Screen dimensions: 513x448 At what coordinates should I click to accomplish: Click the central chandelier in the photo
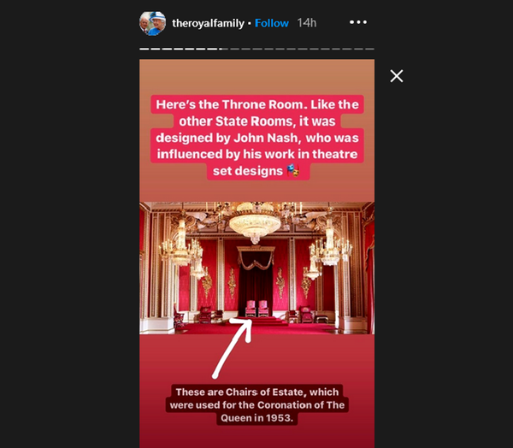(x=255, y=222)
